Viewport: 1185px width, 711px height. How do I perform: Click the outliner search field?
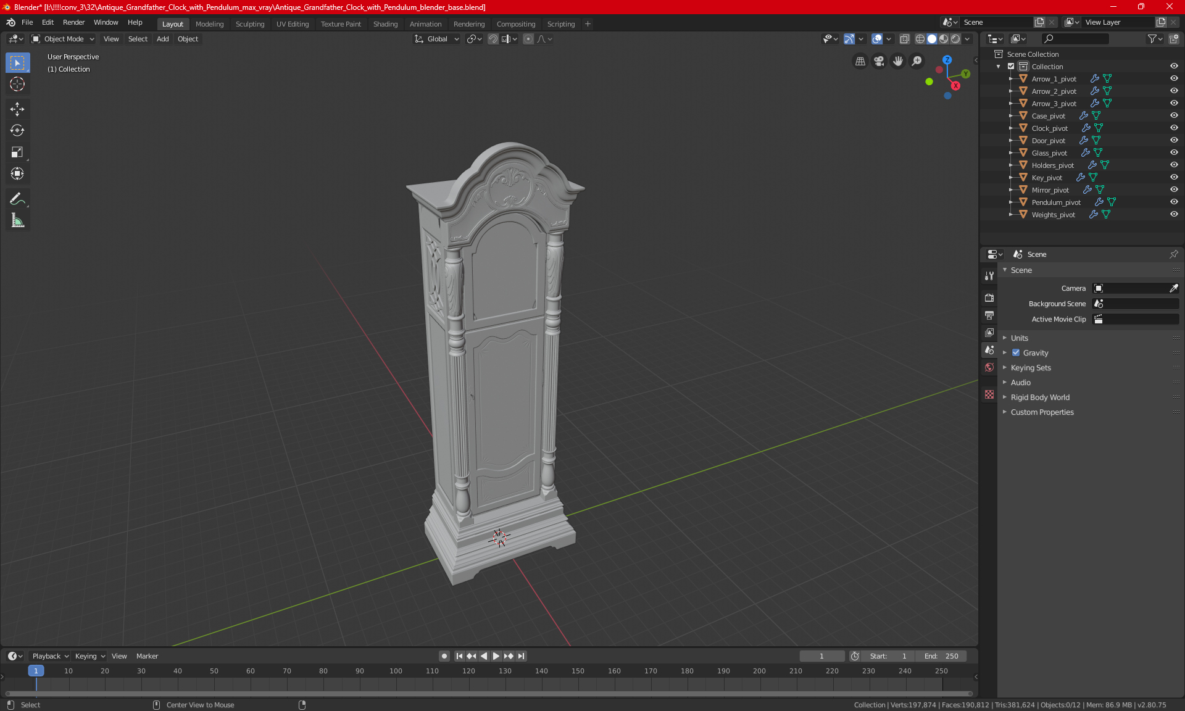click(x=1075, y=39)
